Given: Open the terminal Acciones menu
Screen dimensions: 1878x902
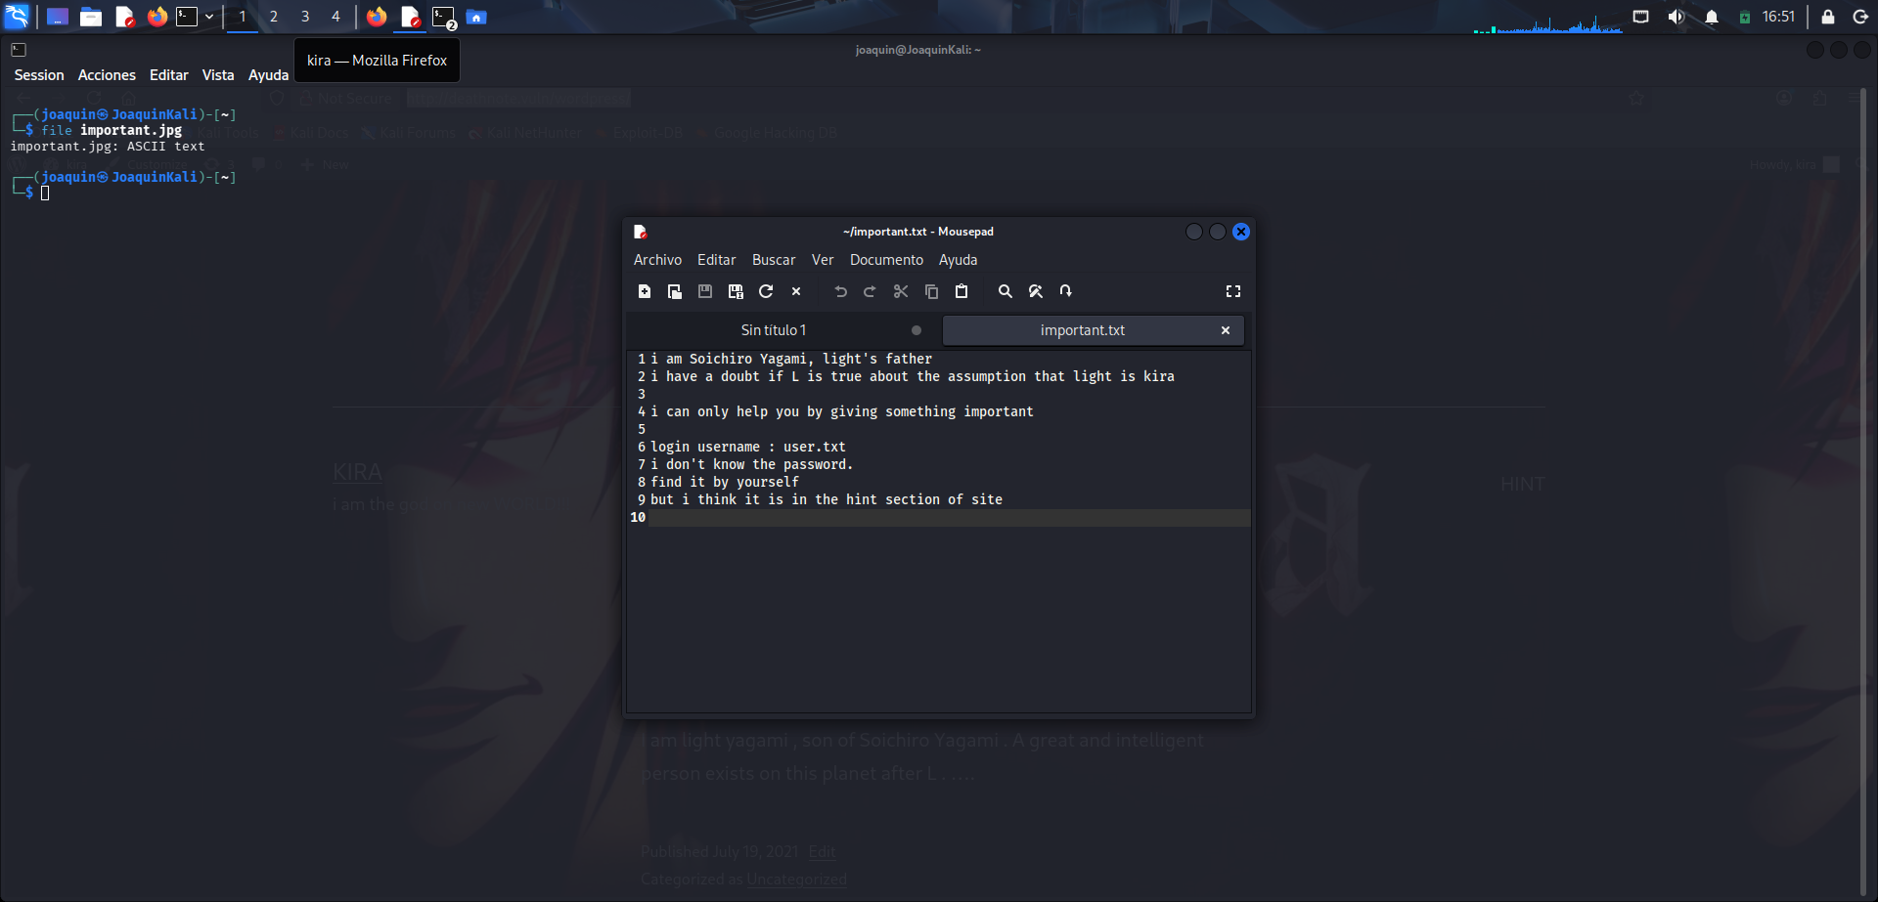Looking at the screenshot, I should click(107, 75).
